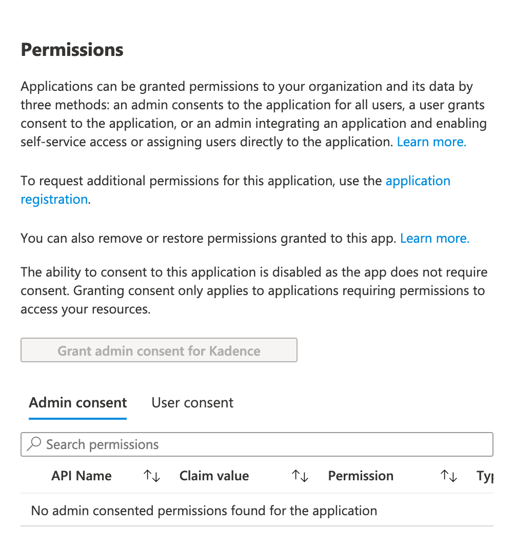Click the Permission column header
The height and width of the screenshot is (547, 514).
pos(361,476)
